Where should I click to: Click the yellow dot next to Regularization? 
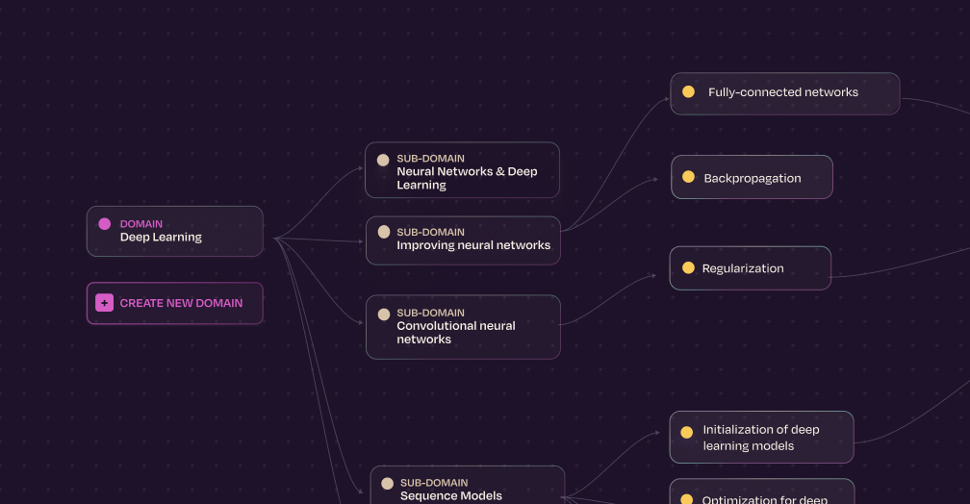click(x=688, y=268)
